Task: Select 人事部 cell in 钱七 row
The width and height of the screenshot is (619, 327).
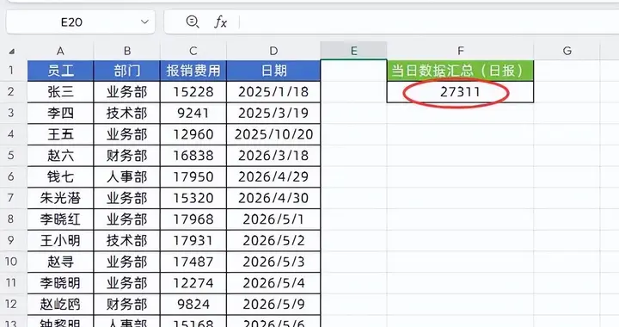Action: [126, 177]
